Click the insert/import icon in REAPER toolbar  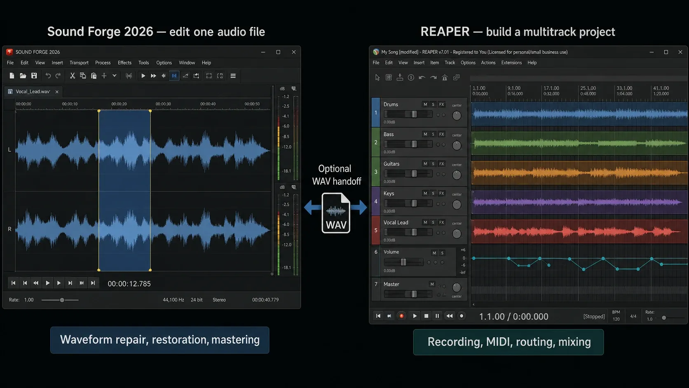click(x=400, y=78)
